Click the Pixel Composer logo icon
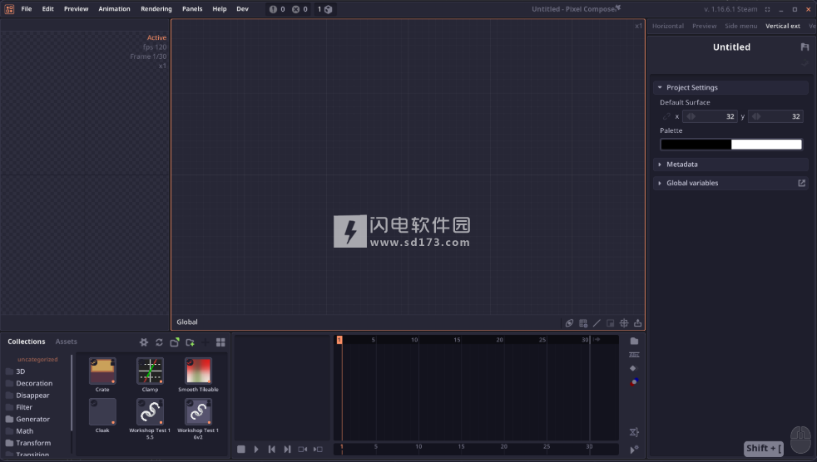 9,9
